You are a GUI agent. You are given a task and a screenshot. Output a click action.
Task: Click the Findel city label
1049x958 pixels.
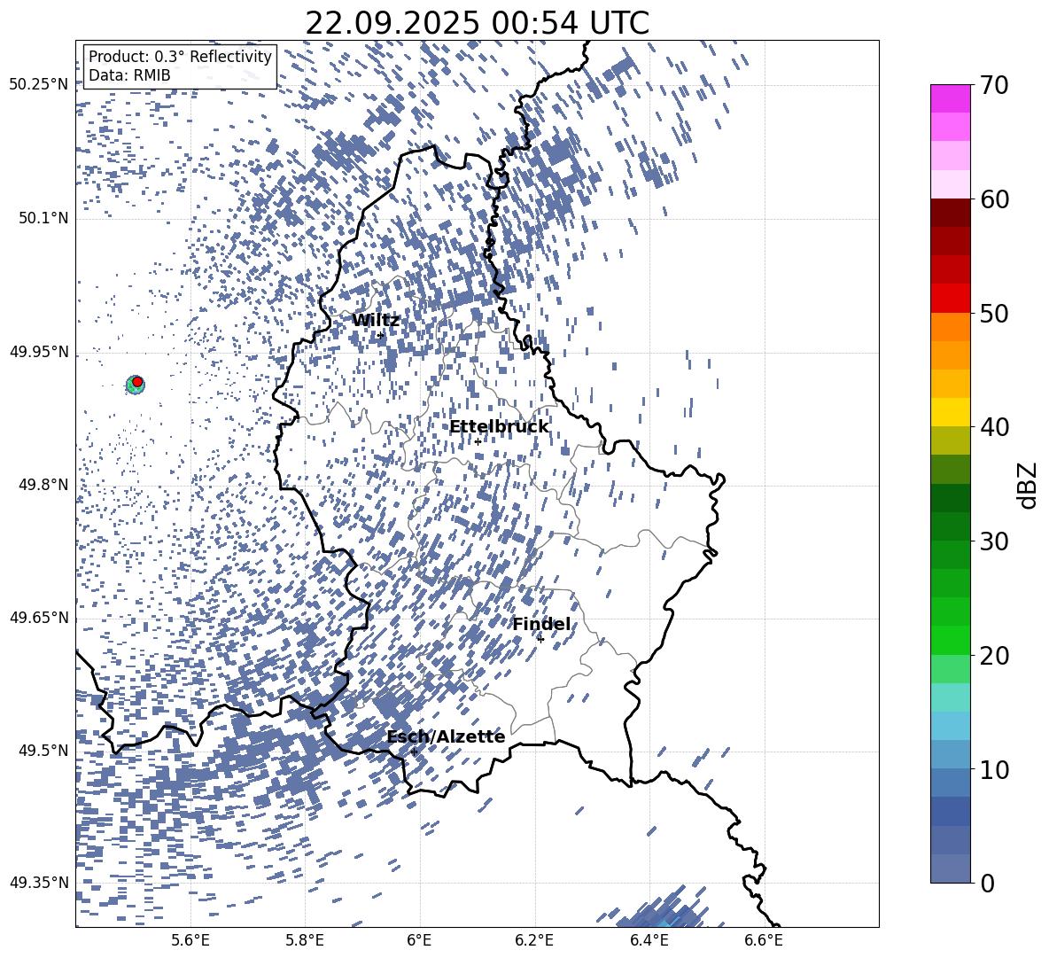click(x=541, y=624)
